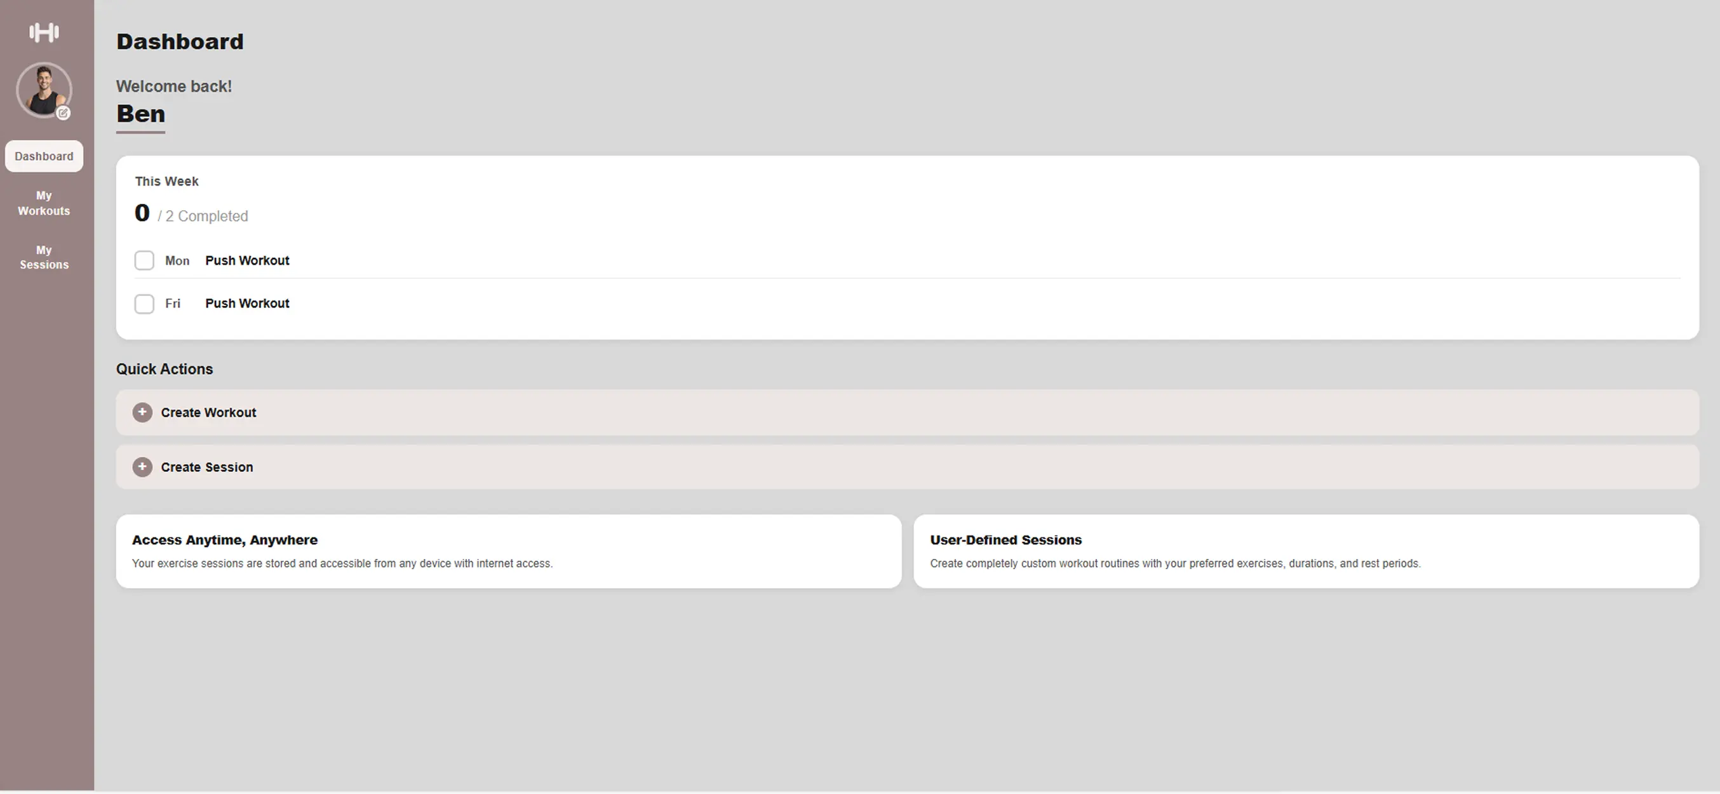The image size is (1720, 794).
Task: Click the Access Anytime, Anywhere card
Action: (508, 551)
